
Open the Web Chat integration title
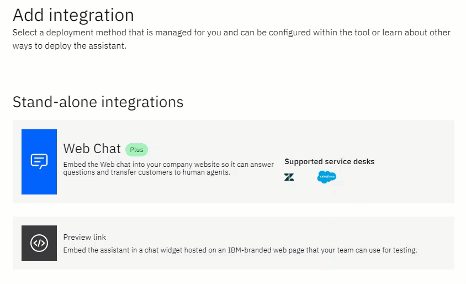coord(92,149)
